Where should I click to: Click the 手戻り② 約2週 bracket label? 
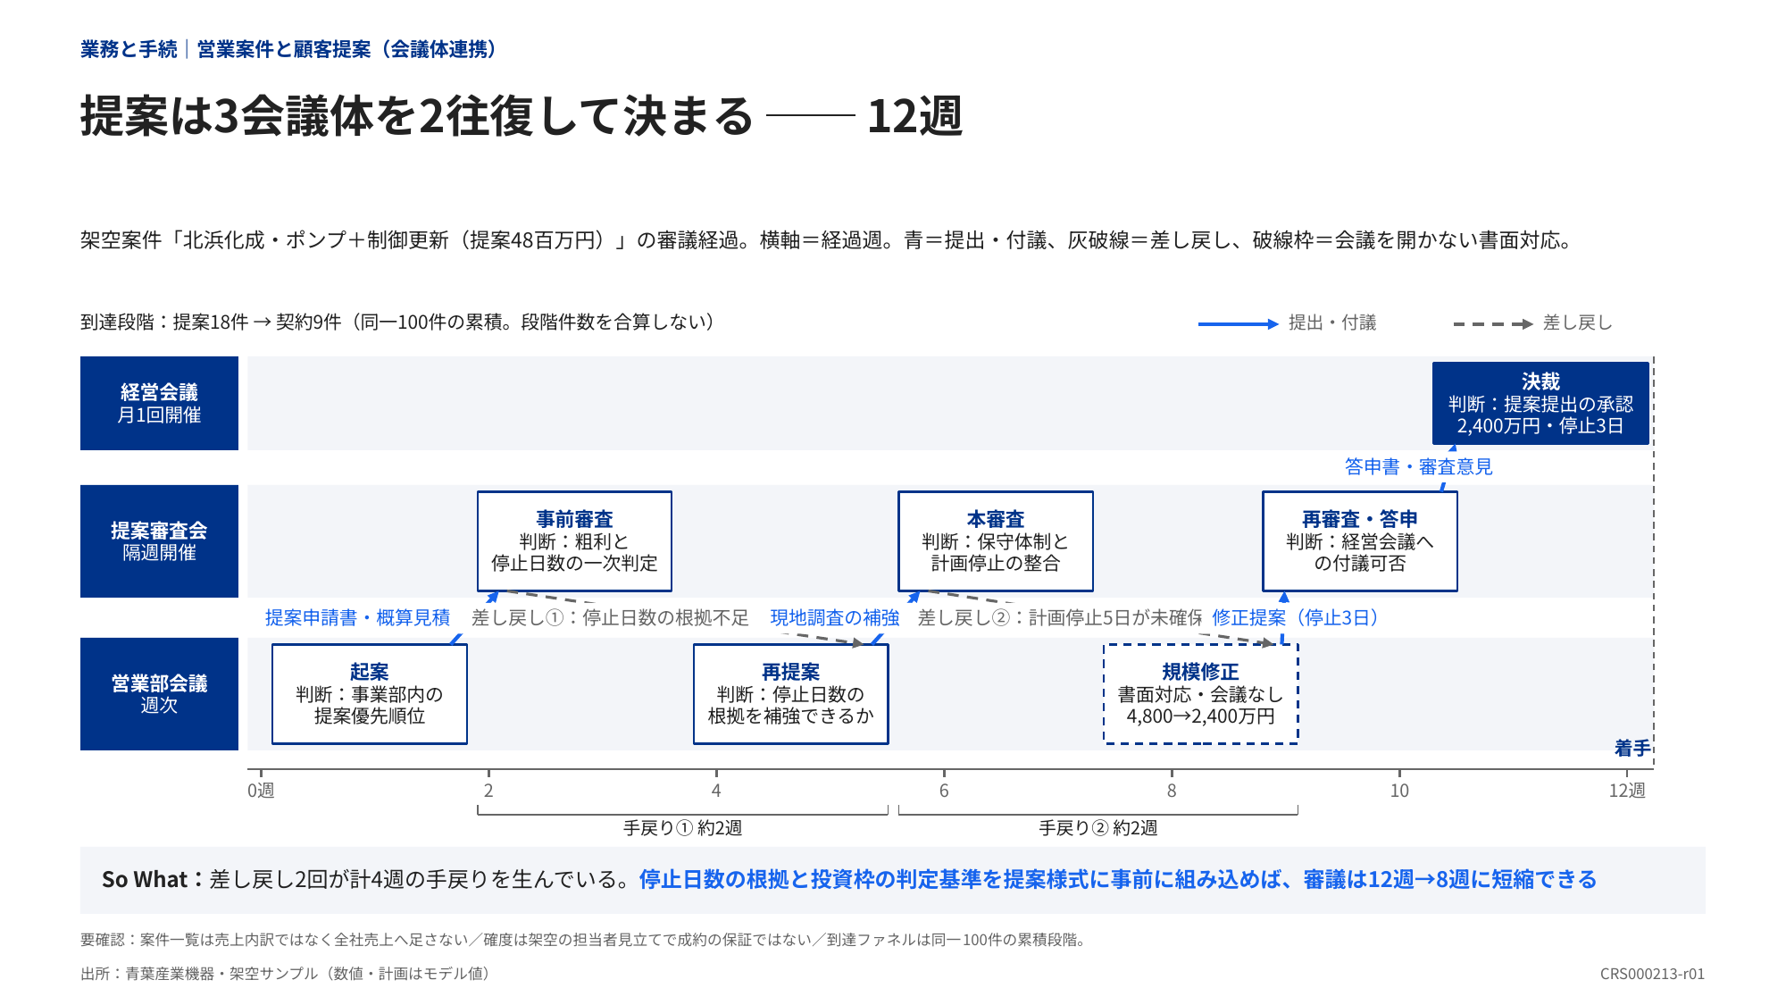(x=1098, y=828)
